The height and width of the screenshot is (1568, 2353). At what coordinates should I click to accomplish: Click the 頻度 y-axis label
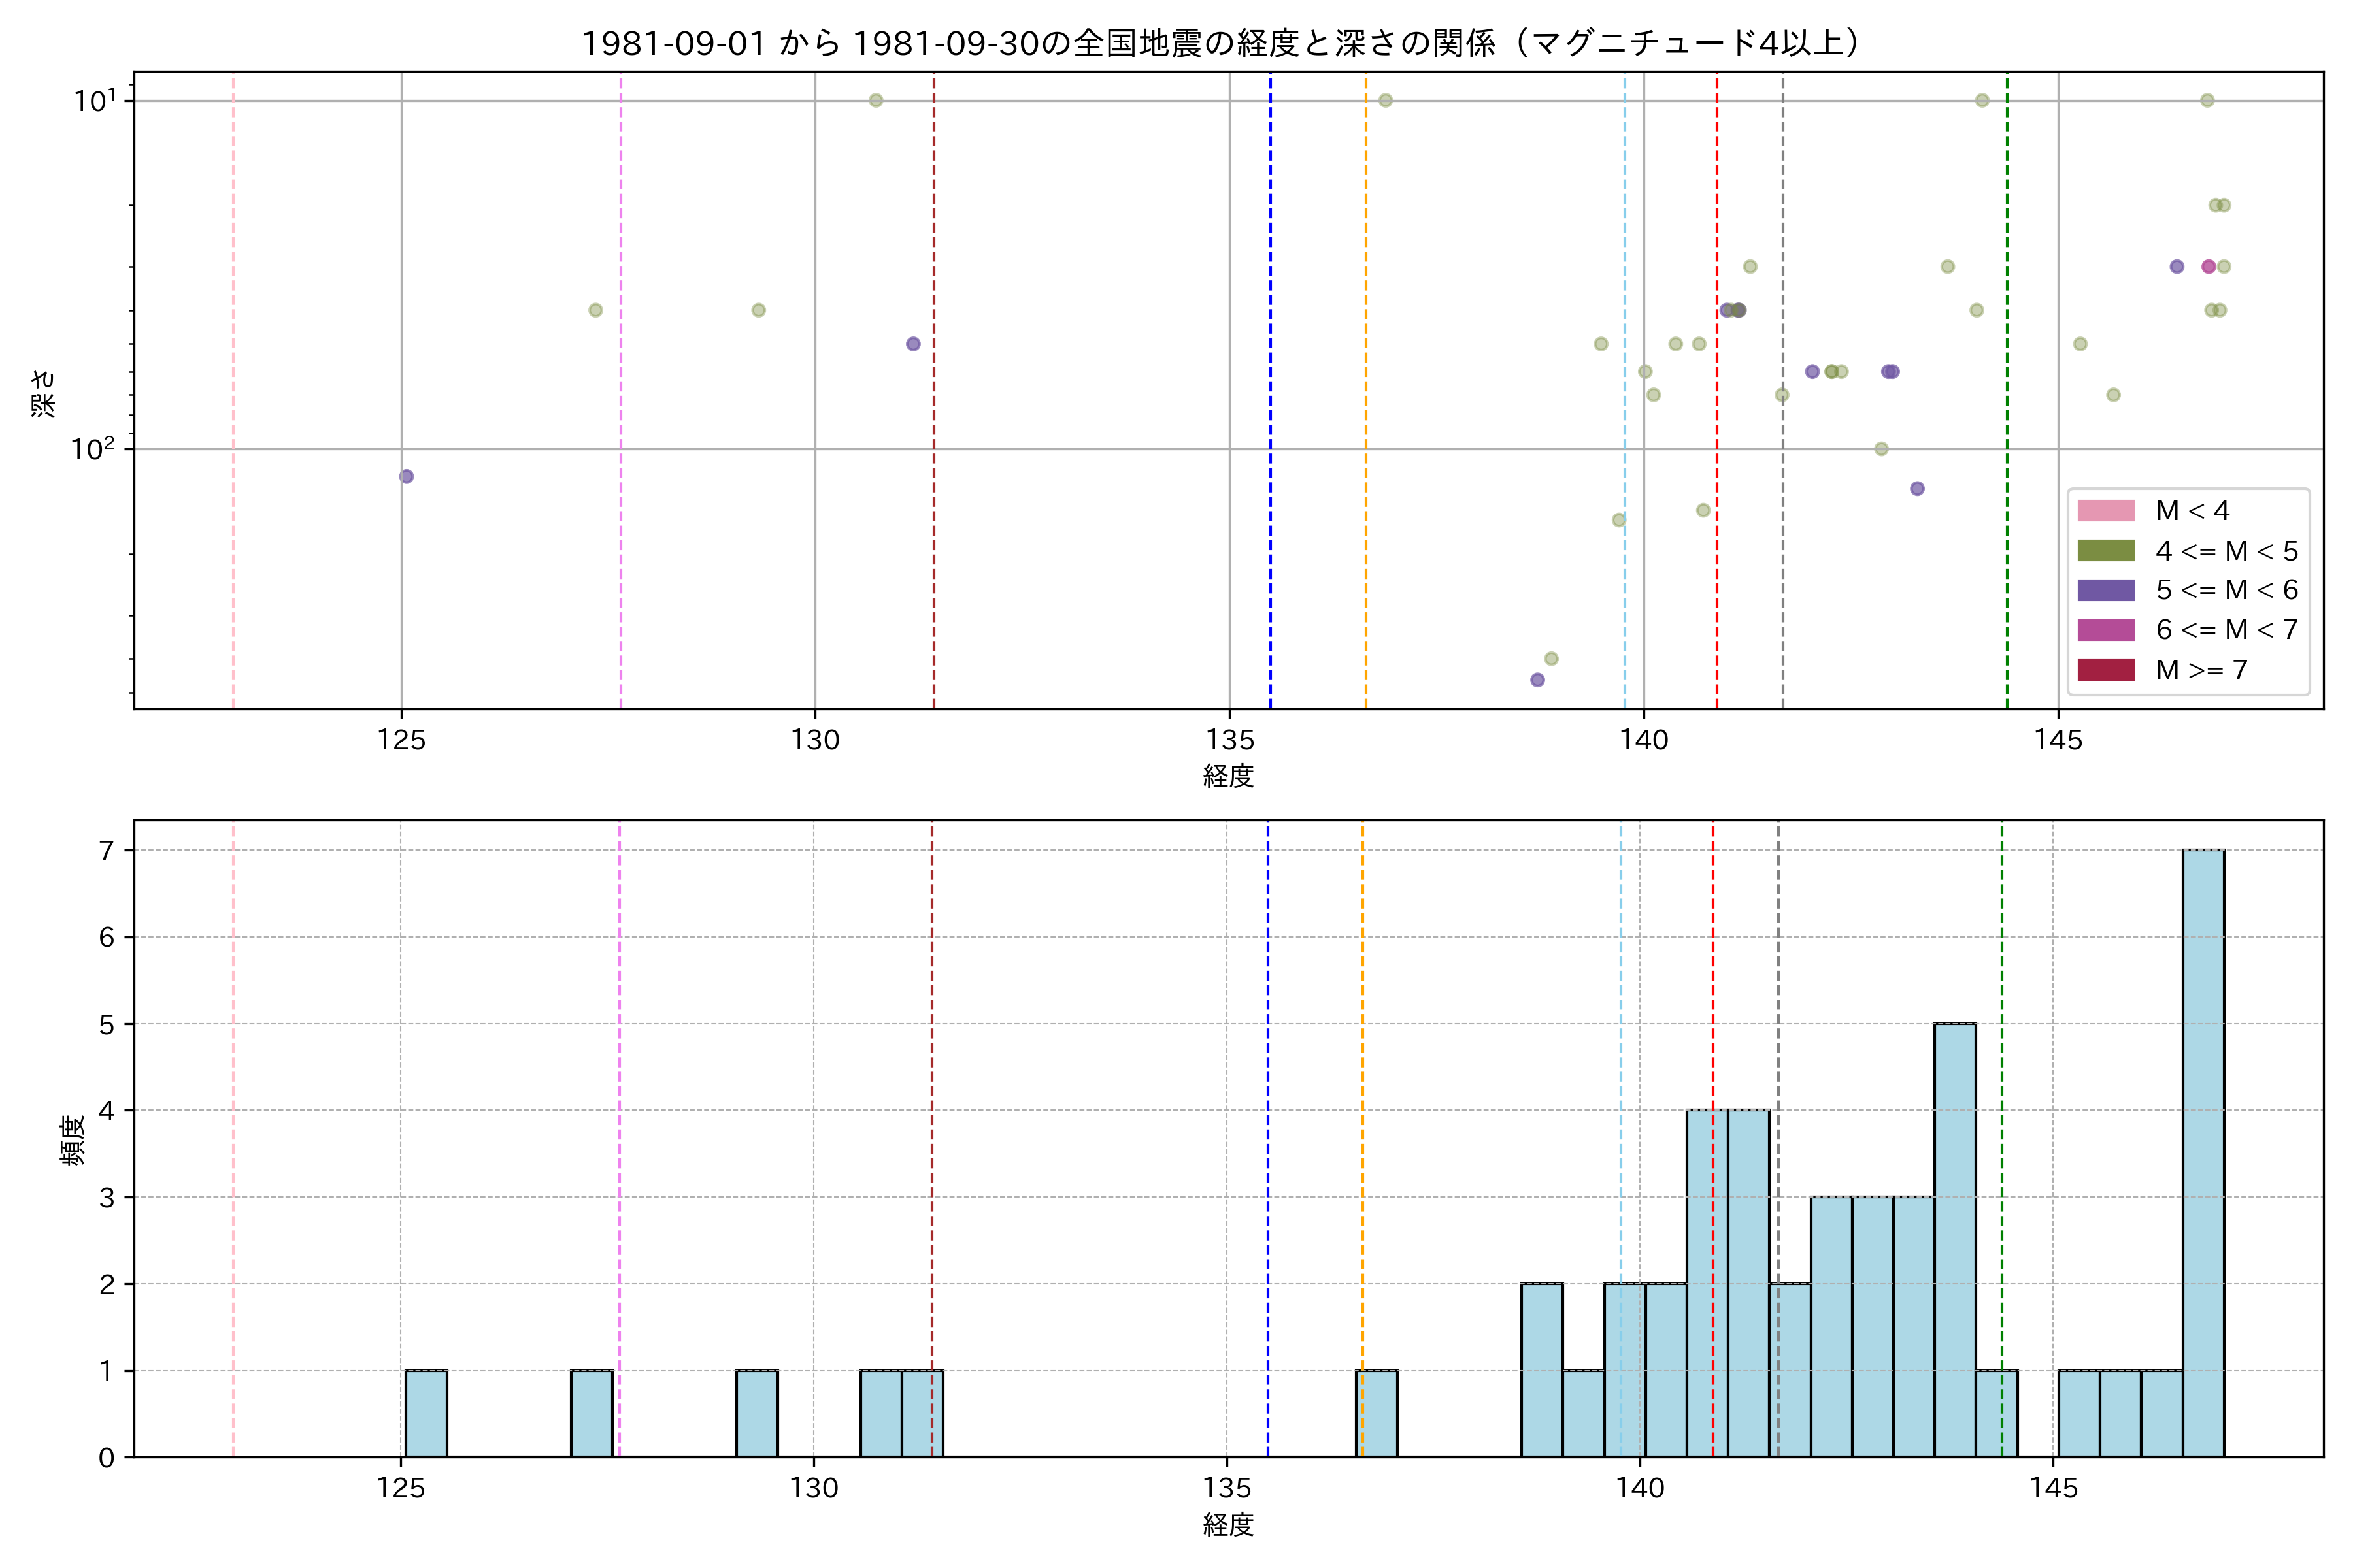(73, 1140)
